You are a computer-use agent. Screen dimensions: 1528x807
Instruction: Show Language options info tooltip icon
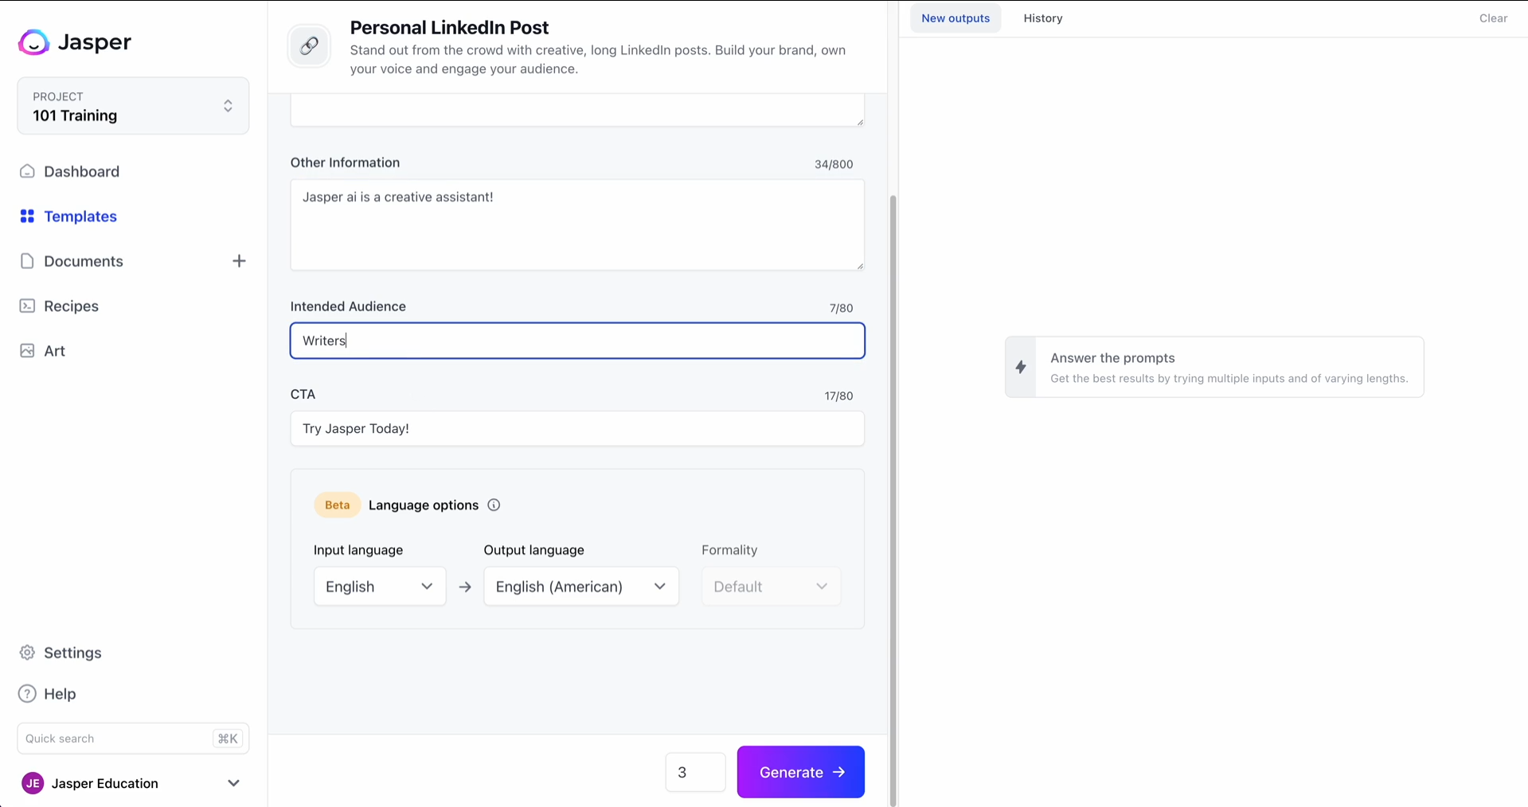(494, 505)
